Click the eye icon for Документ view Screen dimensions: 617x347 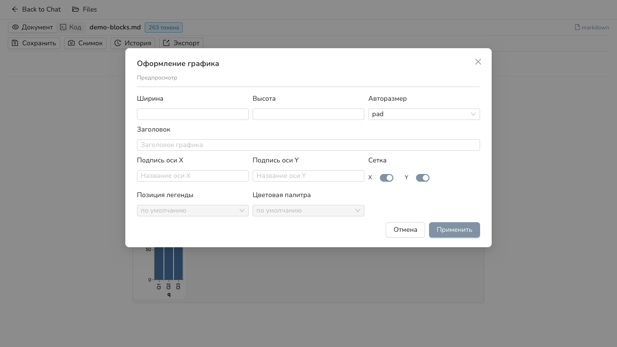[15, 27]
